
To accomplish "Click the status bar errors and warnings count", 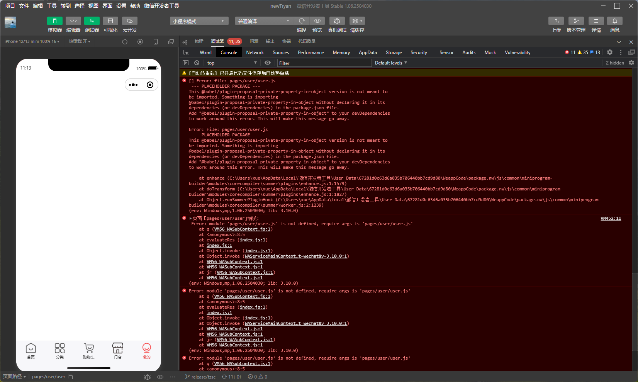I will pyautogui.click(x=258, y=377).
